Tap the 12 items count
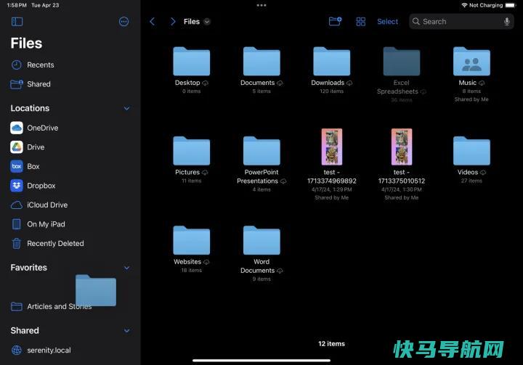Image resolution: width=523 pixels, height=365 pixels. point(331,344)
